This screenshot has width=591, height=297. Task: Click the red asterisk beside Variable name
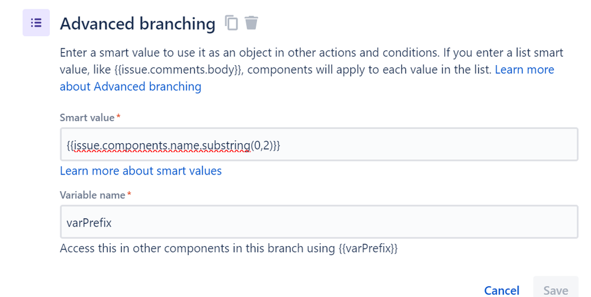[x=130, y=194]
